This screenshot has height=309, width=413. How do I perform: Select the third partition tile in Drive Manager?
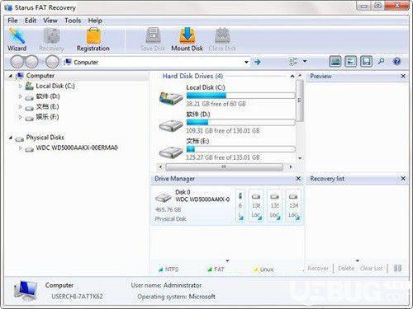point(274,205)
